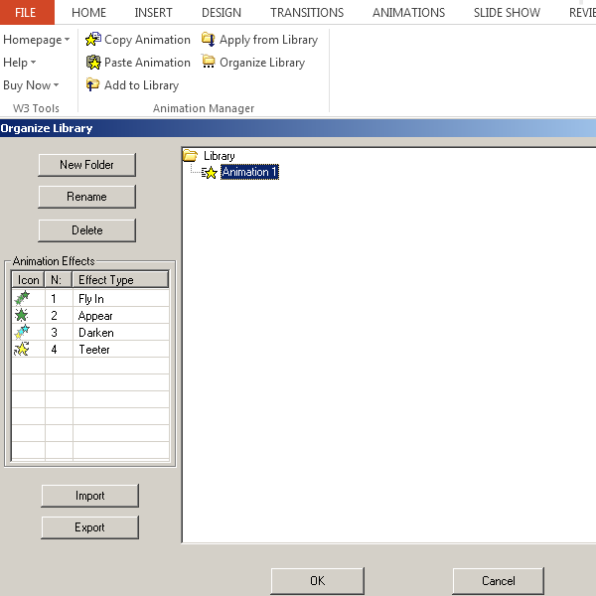Image resolution: width=596 pixels, height=596 pixels.
Task: Click the Cancel button
Action: coord(499,581)
